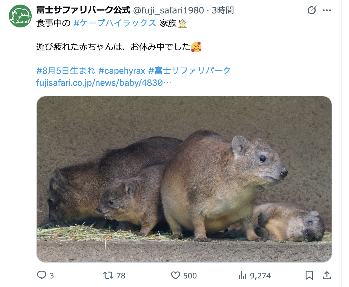349x287 pixels.
Task: Click the 500 likes count
Action: 190,276
